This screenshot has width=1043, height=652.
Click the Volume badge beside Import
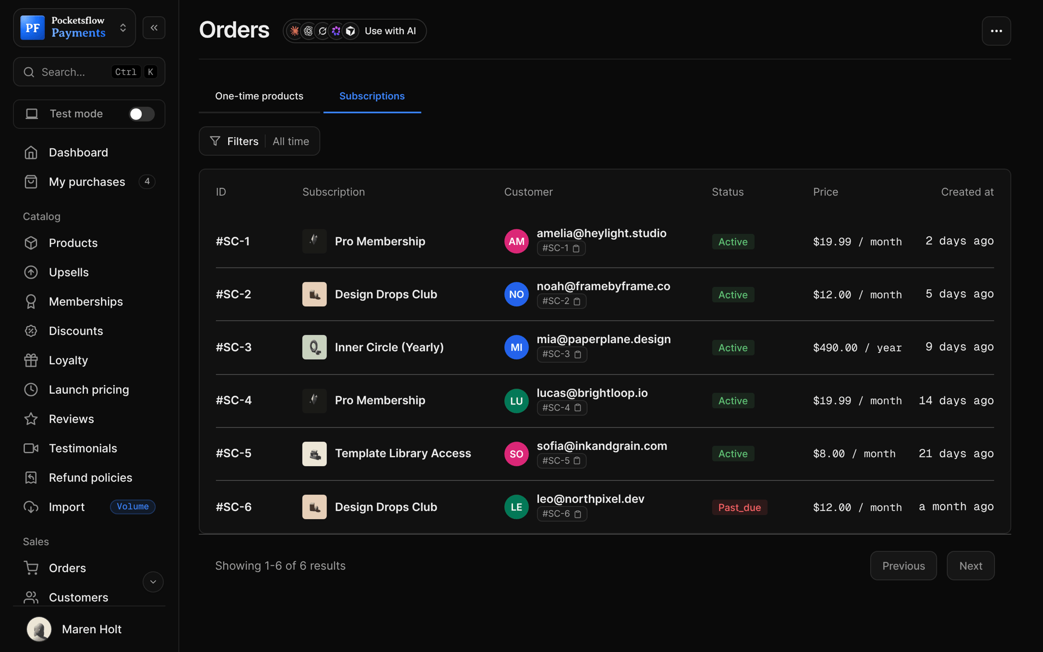[132, 507]
